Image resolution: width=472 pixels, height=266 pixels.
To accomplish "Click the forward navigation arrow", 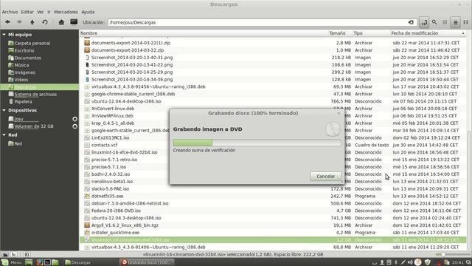I will pos(20,22).
